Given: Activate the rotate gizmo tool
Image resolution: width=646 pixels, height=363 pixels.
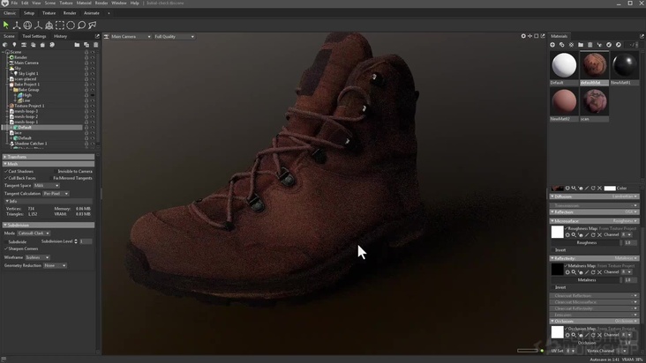Looking at the screenshot, I should click(27, 26).
